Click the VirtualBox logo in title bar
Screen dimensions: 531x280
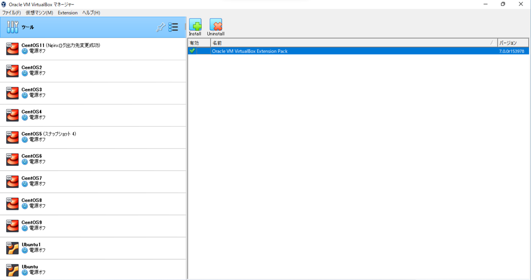(x=4, y=4)
